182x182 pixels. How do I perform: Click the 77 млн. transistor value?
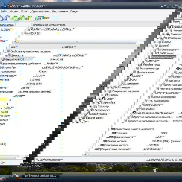click(x=43, y=72)
